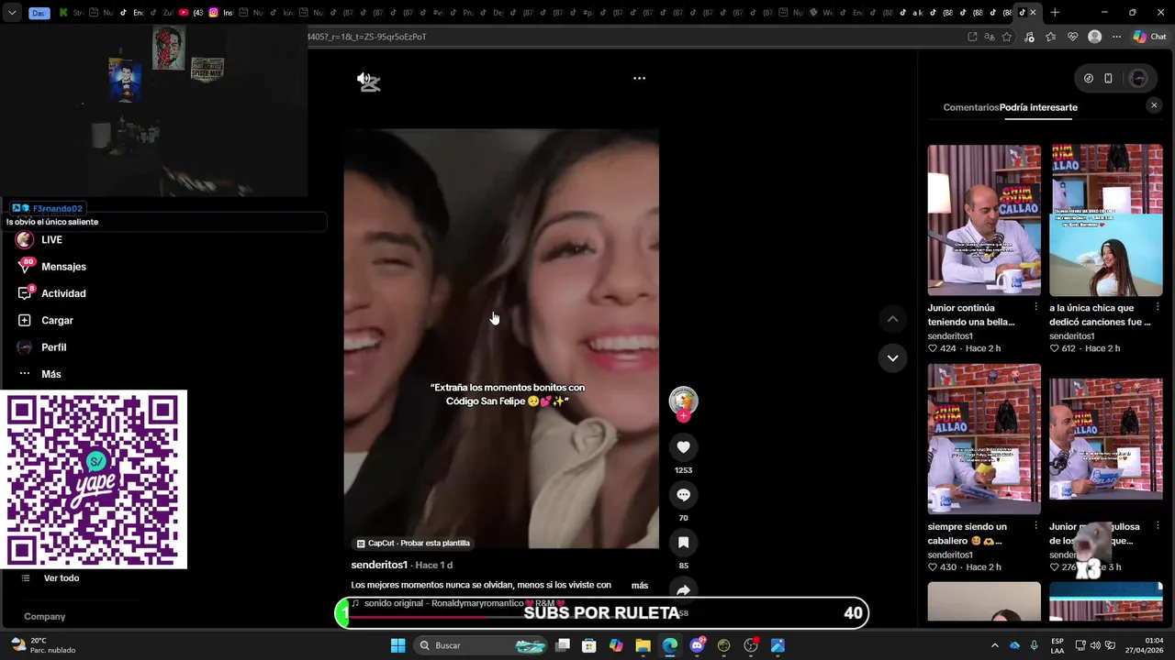
Task: Open options for the 'a la única chica' suggested video
Action: pyautogui.click(x=1158, y=307)
